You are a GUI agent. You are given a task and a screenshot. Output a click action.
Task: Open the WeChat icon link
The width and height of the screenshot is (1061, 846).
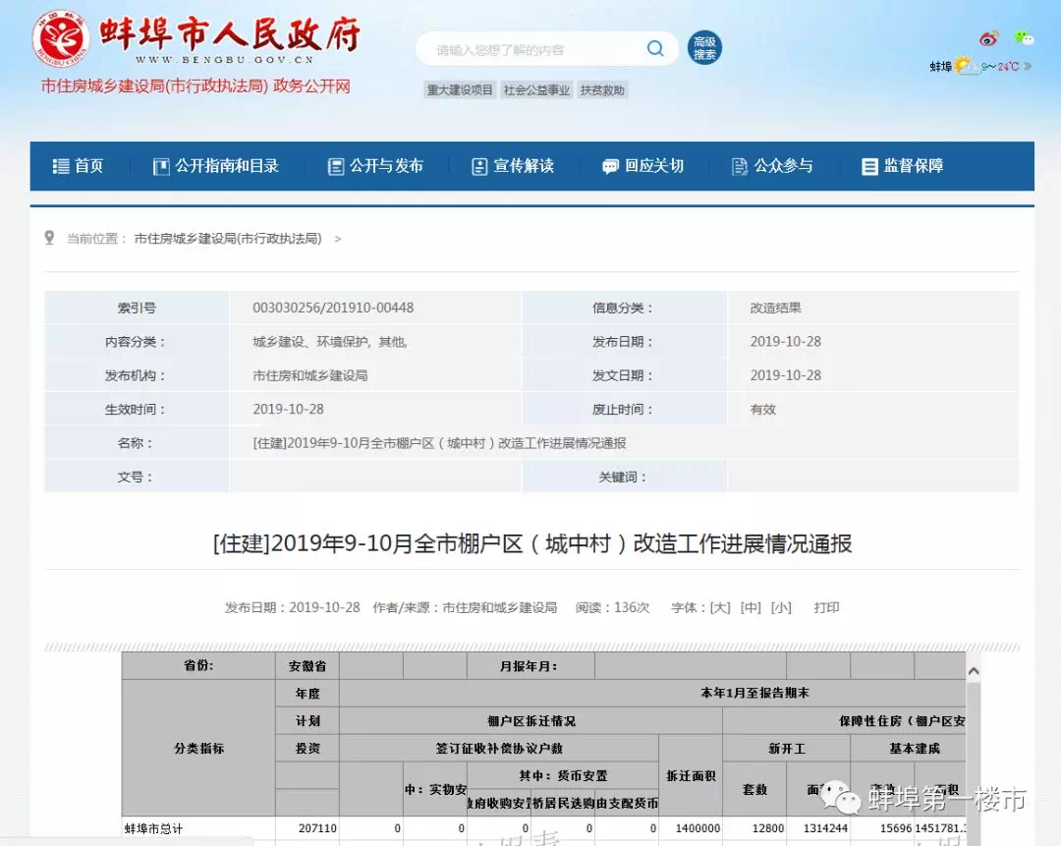(1024, 38)
